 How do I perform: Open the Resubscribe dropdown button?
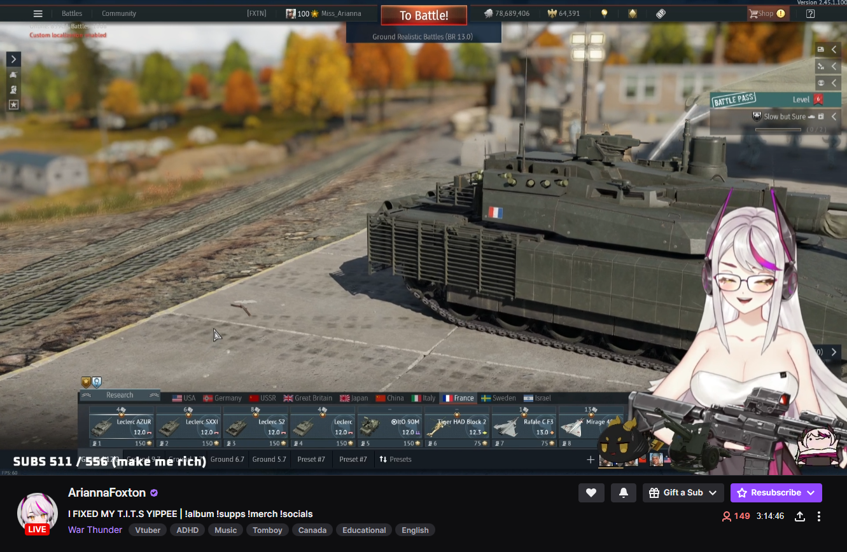(x=776, y=493)
